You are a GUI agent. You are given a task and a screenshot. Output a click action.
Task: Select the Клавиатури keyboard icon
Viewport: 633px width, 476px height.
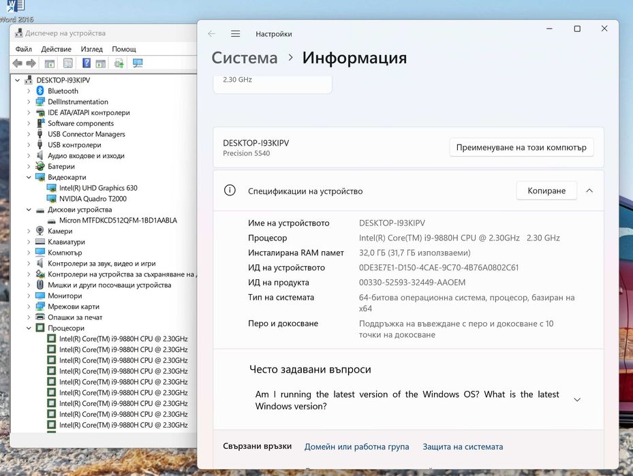40,242
